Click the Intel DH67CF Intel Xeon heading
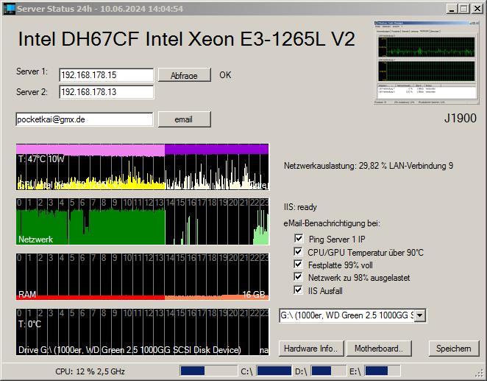This screenshot has width=487, height=381. pos(186,39)
